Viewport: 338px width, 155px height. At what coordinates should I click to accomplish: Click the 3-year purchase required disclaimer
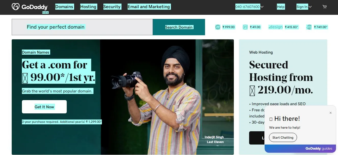pyautogui.click(x=62, y=122)
